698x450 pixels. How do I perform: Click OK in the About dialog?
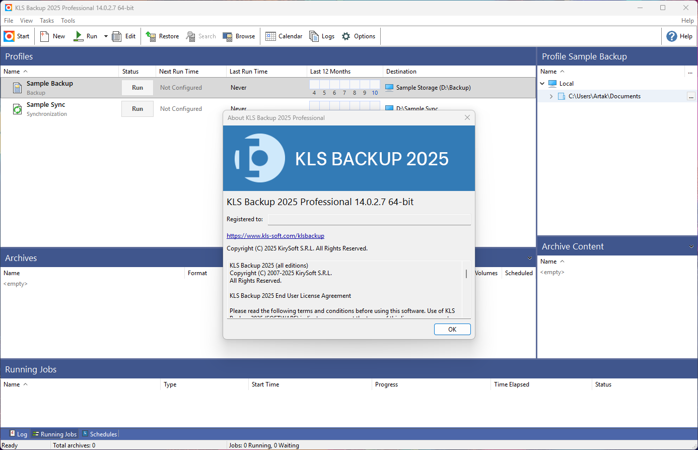click(x=452, y=329)
